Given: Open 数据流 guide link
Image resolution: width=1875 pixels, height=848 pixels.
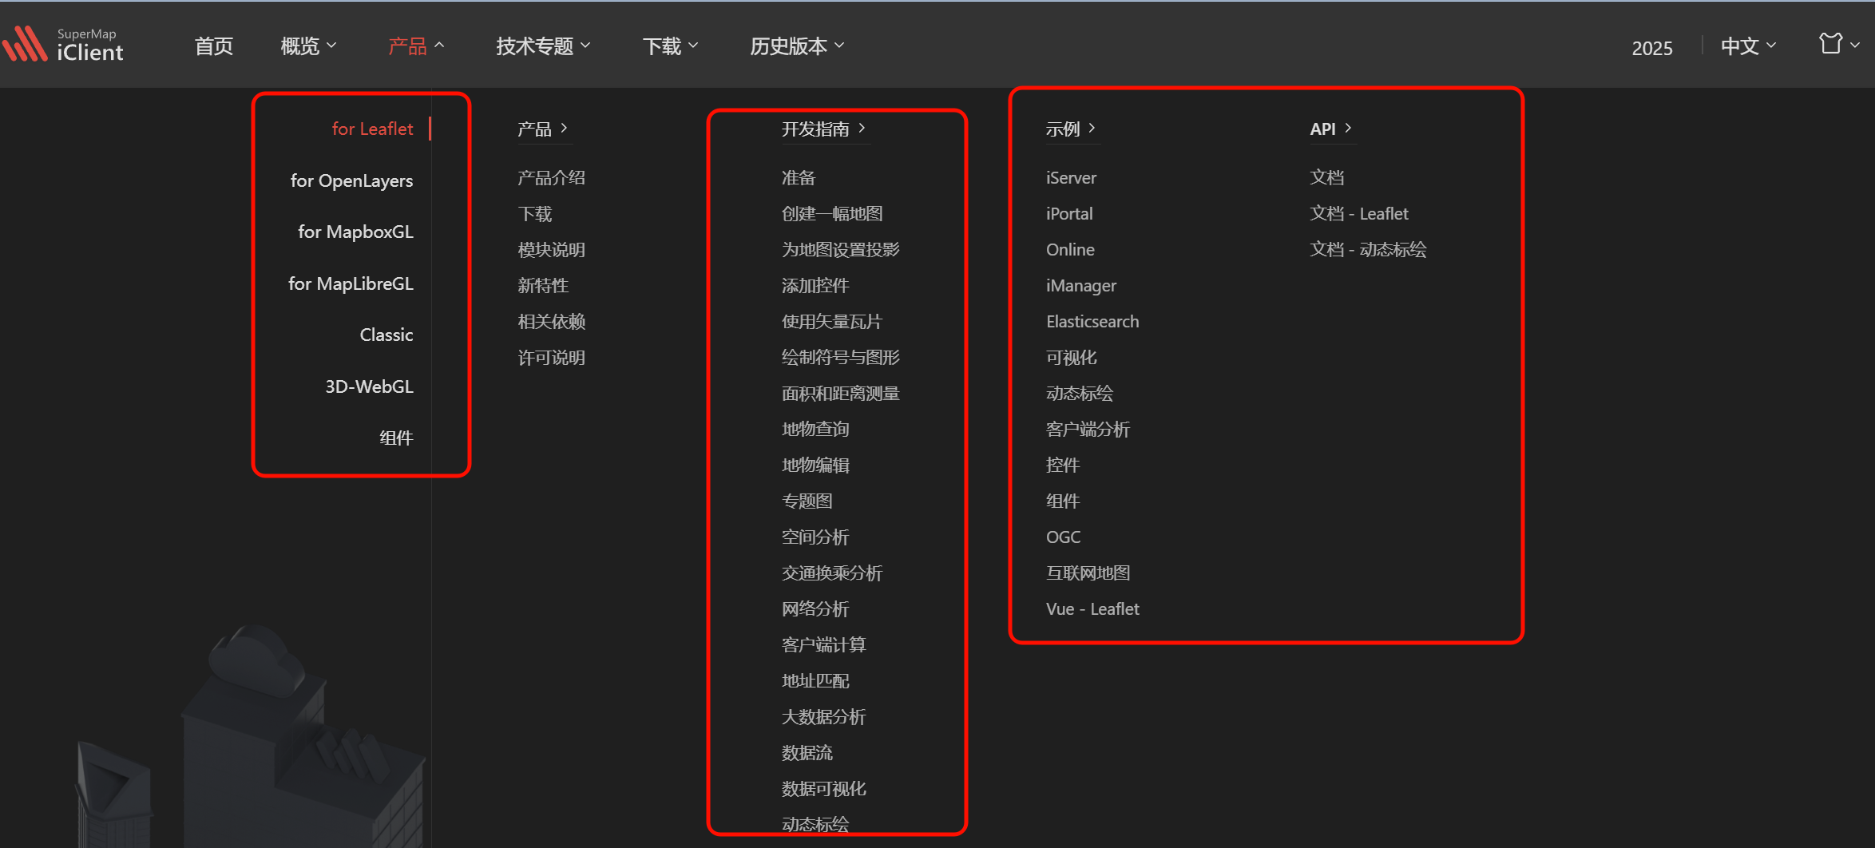Looking at the screenshot, I should [807, 752].
